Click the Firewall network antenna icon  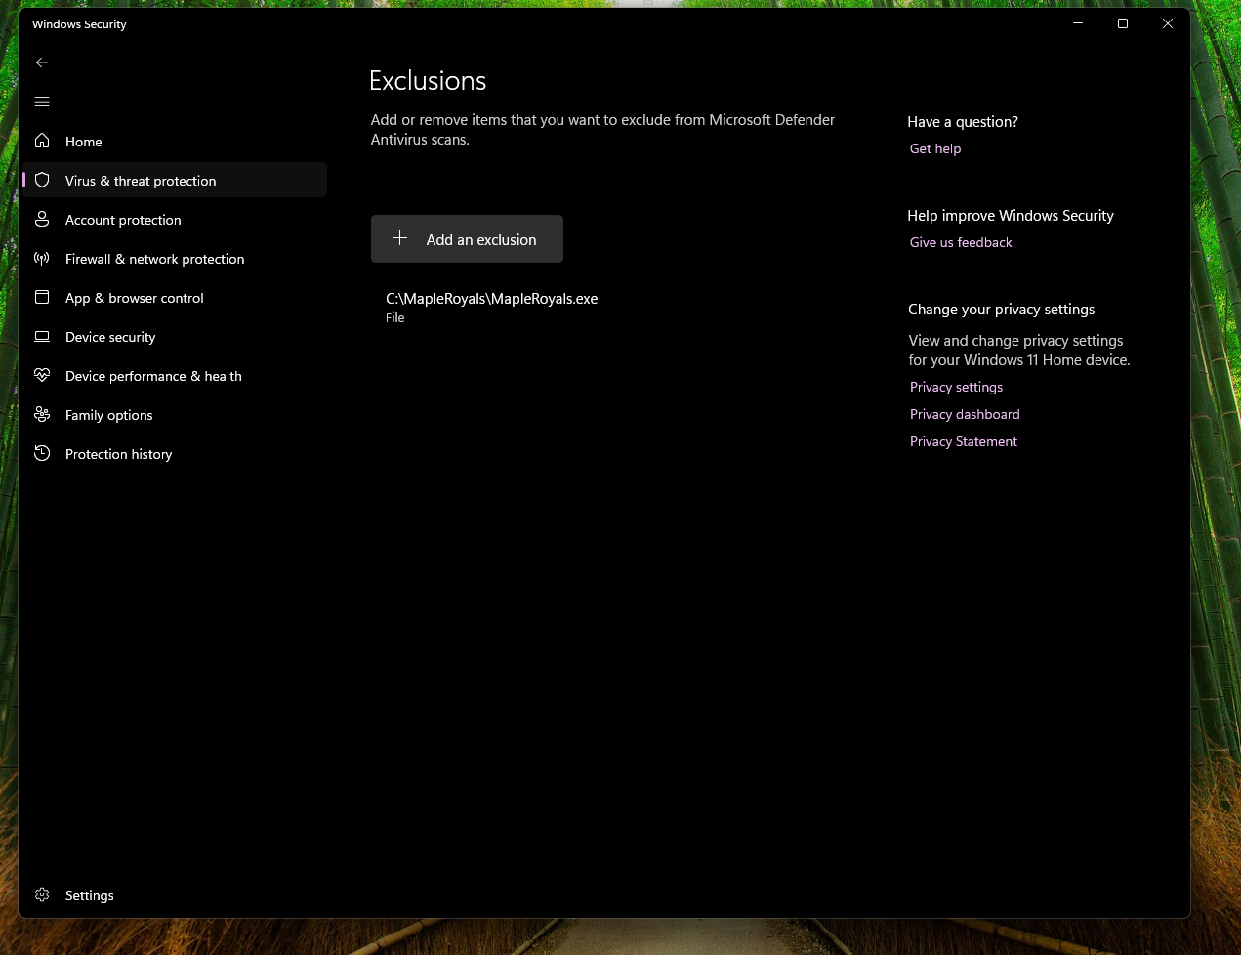(42, 259)
